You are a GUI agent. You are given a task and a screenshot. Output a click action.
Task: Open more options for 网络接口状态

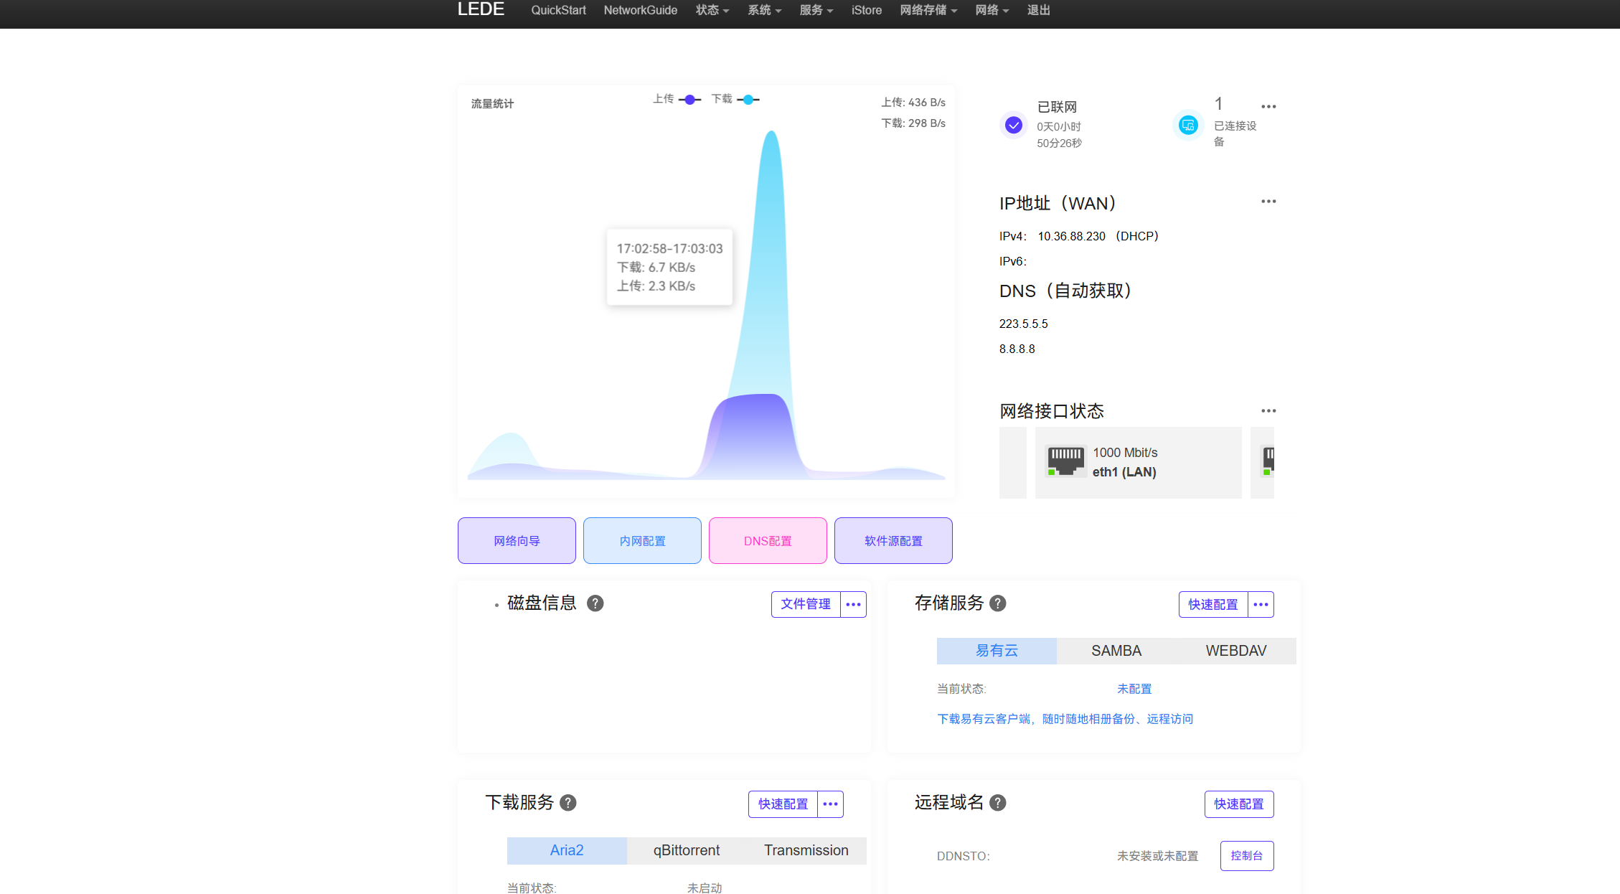1268,411
